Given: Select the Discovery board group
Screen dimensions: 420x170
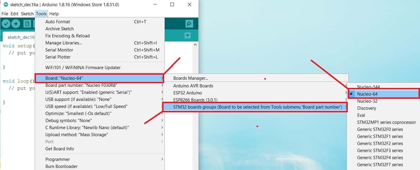Looking at the screenshot, I should click(x=383, y=108).
